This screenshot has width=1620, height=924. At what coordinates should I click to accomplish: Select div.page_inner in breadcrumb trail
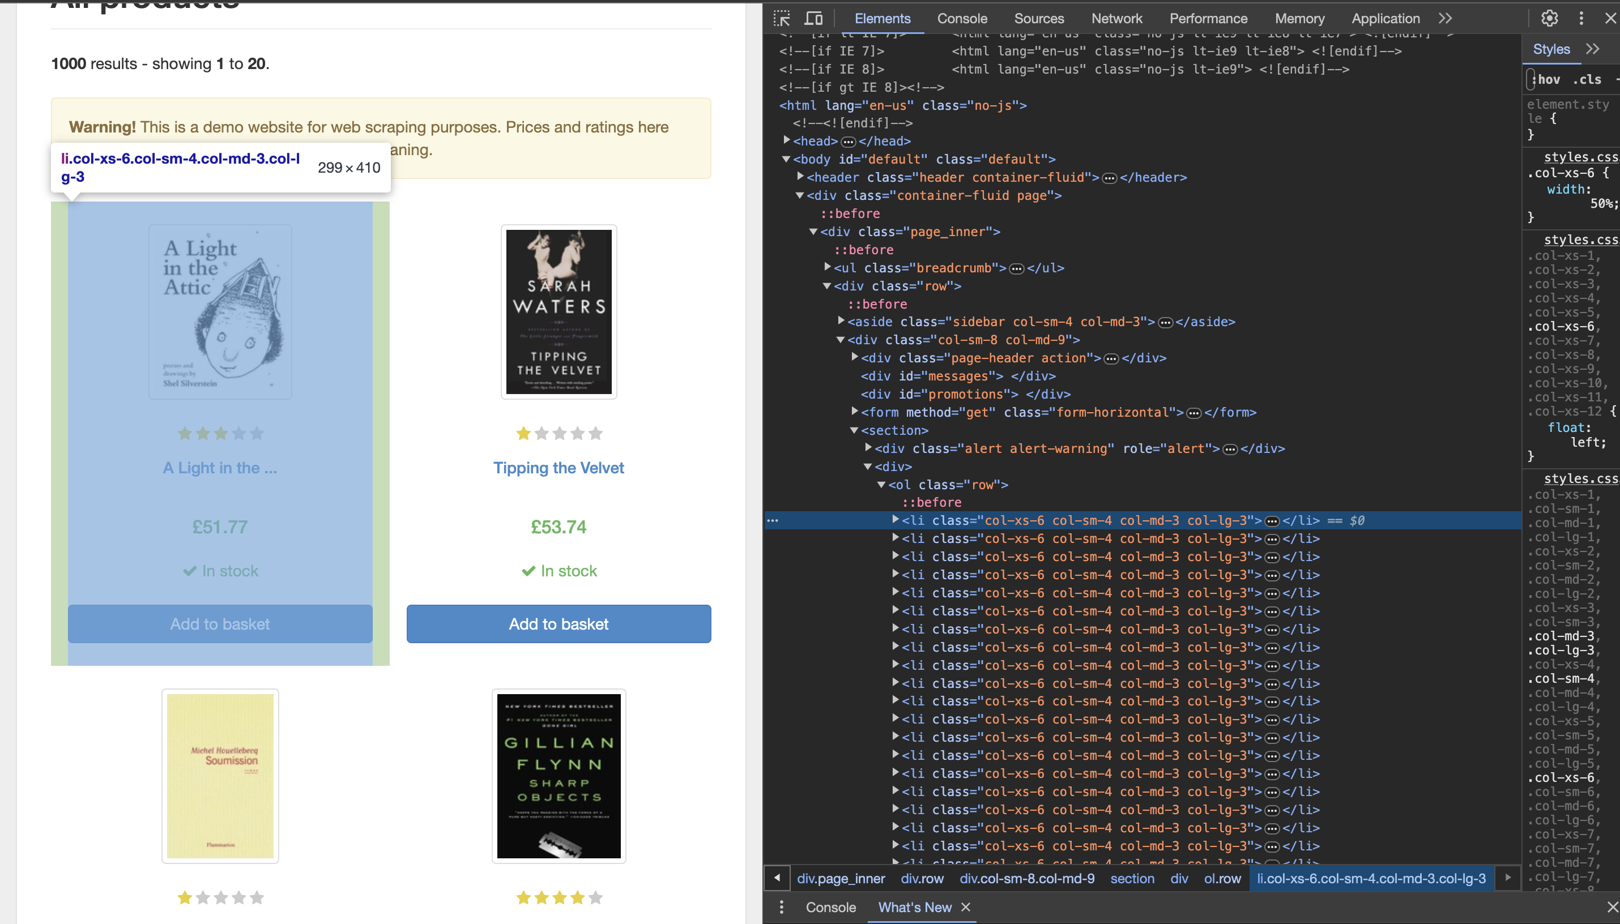point(841,878)
